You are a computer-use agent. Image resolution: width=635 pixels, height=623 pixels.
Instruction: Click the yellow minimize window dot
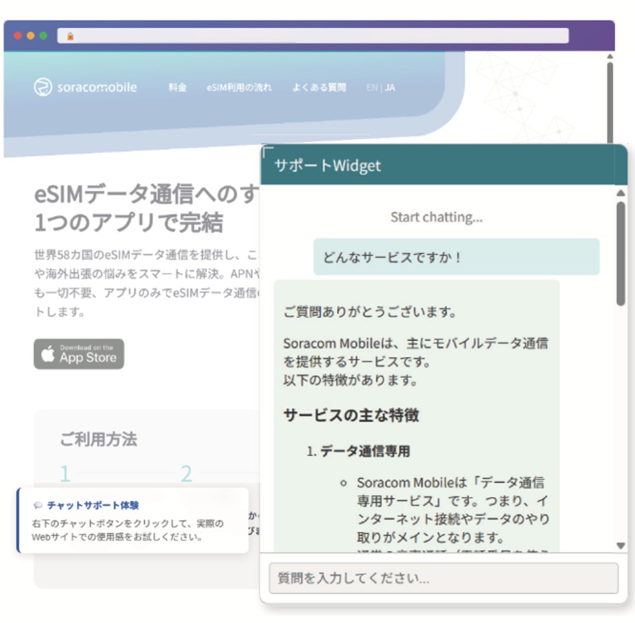(x=31, y=36)
